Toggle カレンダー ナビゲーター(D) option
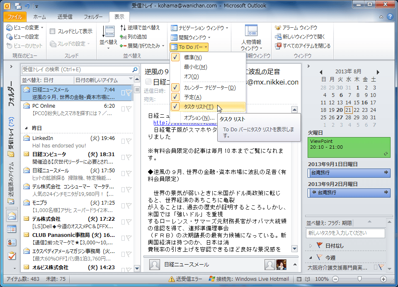The height and width of the screenshot is (287, 398). point(208,88)
